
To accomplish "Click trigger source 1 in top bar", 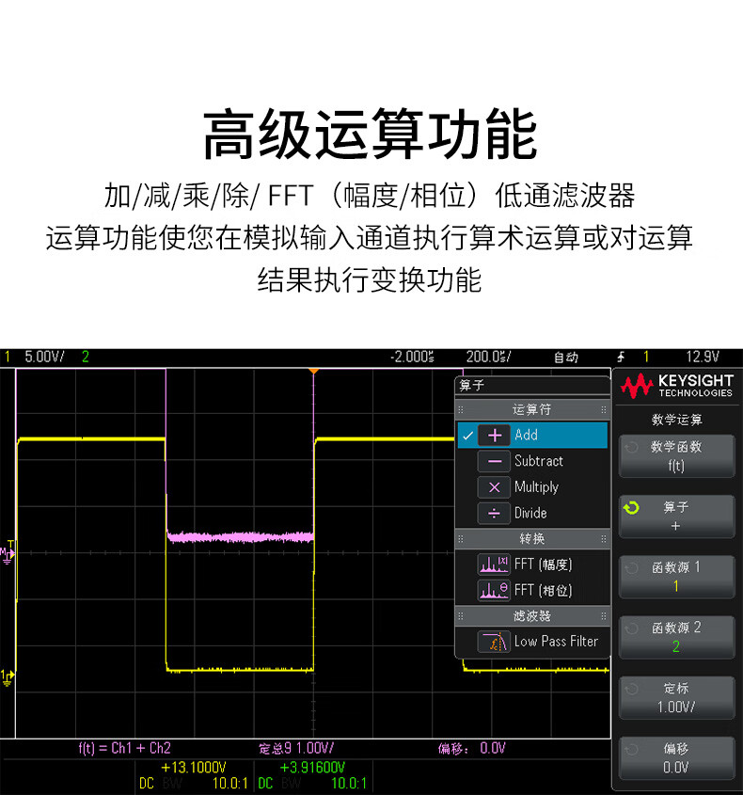I will [646, 357].
